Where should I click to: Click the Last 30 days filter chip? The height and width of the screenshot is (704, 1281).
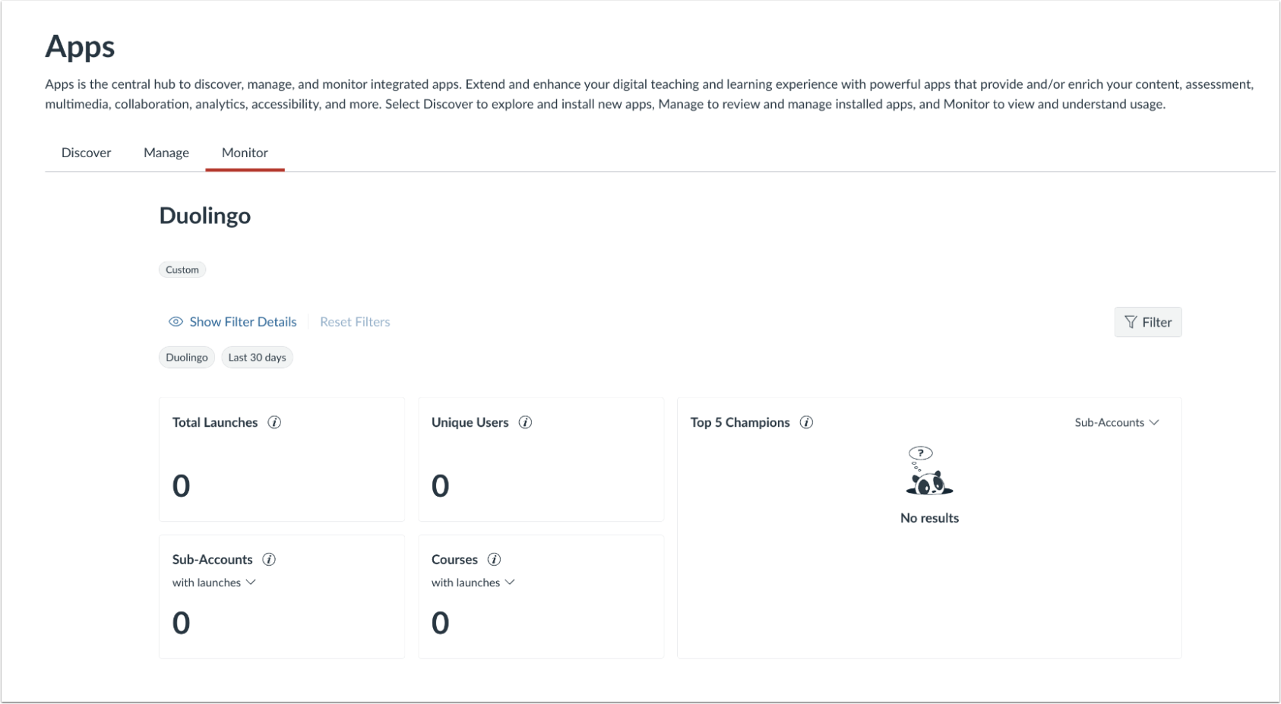coord(257,357)
